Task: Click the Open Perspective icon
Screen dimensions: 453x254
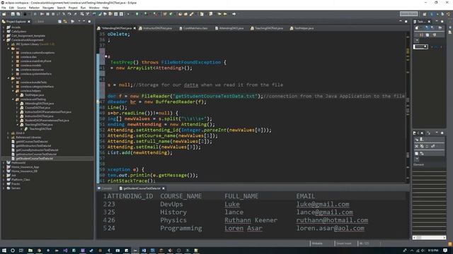Action: (x=425, y=14)
